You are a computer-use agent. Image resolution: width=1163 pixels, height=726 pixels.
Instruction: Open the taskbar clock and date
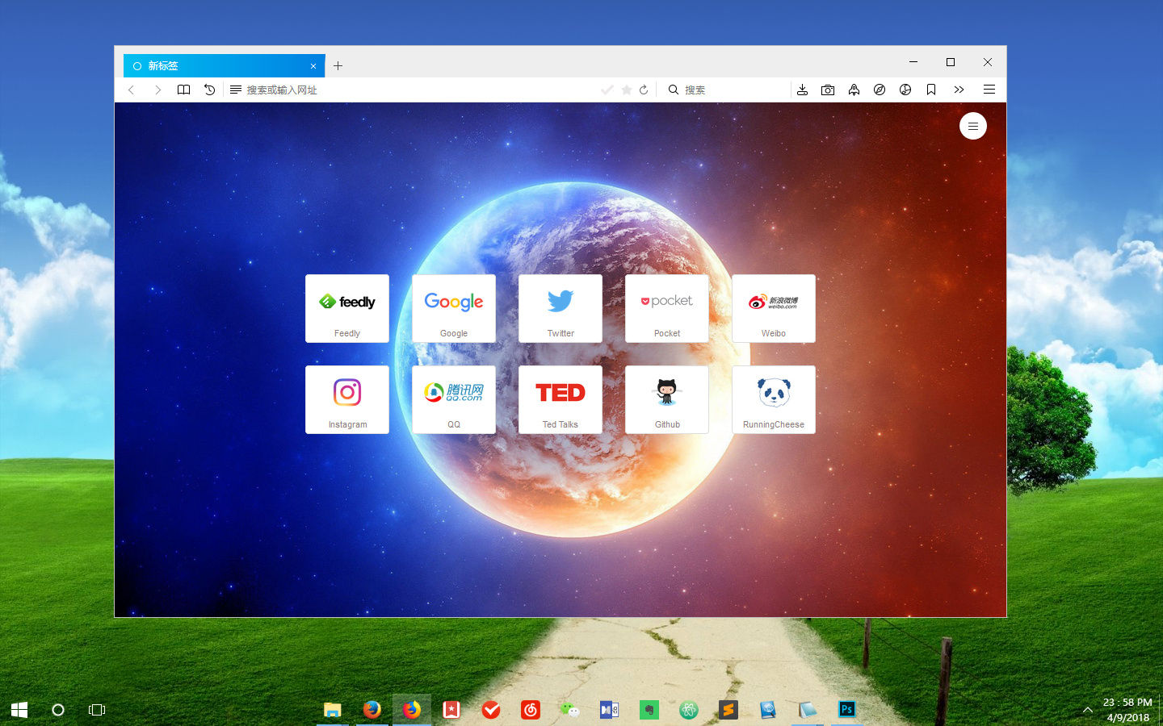[1127, 710]
